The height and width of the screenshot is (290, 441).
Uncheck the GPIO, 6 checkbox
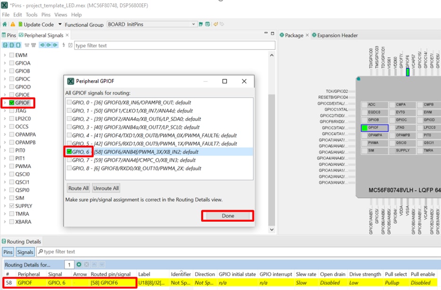tap(69, 152)
